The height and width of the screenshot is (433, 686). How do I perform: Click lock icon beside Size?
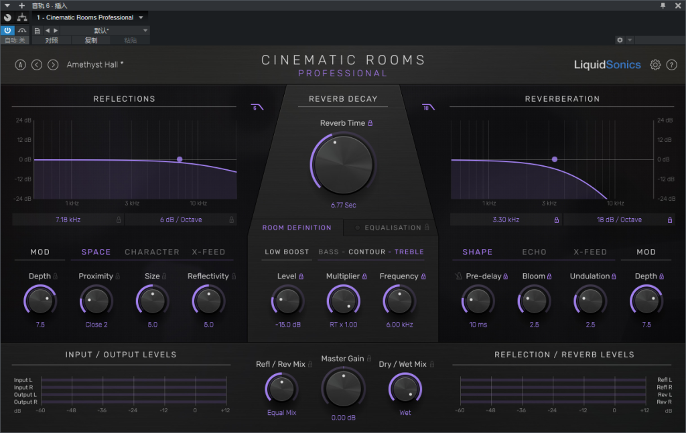tap(164, 276)
